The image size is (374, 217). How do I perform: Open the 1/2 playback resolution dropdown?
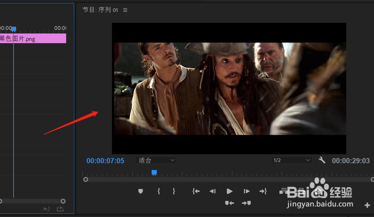[291, 160]
